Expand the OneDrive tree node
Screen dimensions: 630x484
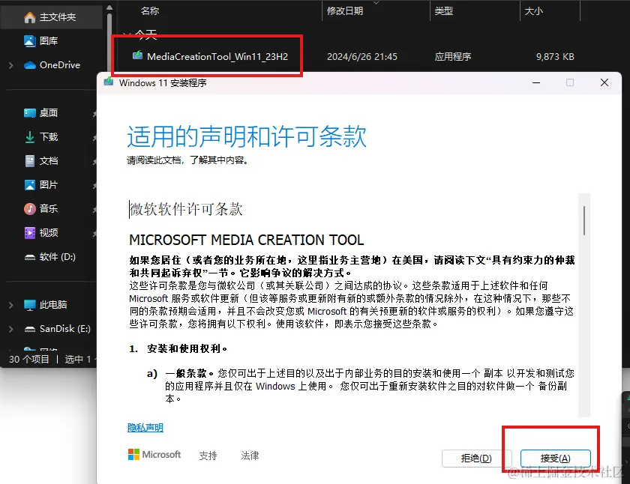pyautogui.click(x=10, y=65)
